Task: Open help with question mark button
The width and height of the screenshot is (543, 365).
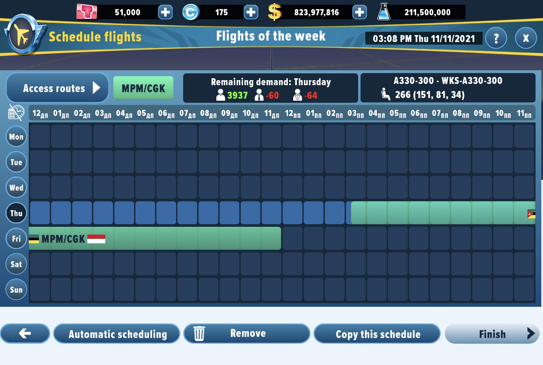Action: 496,38
